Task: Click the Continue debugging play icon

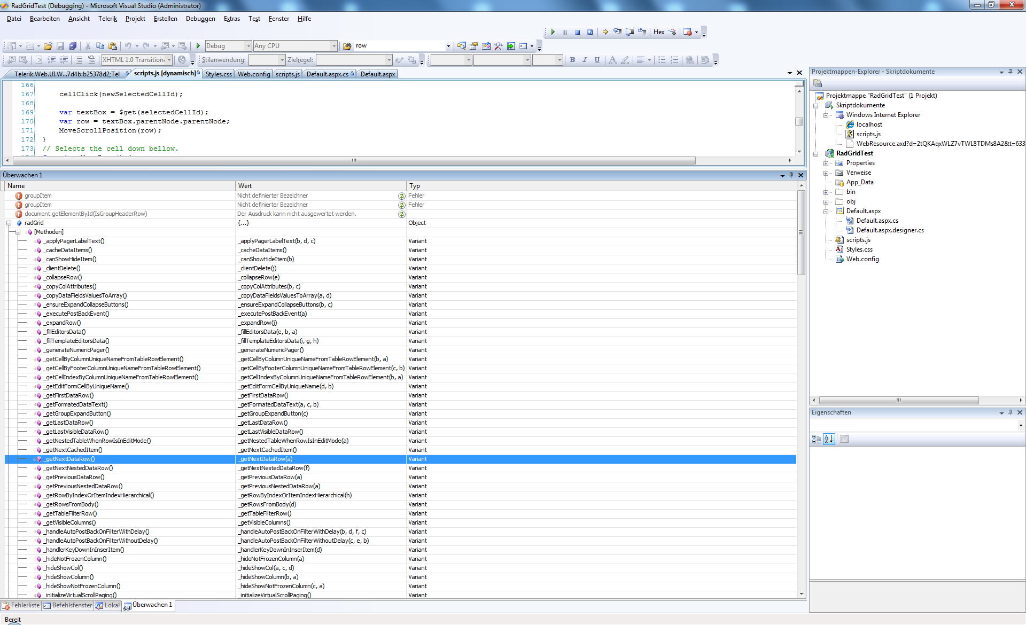Action: (x=553, y=32)
